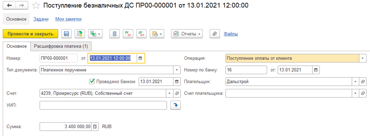Add document to favorites star

(36, 5)
